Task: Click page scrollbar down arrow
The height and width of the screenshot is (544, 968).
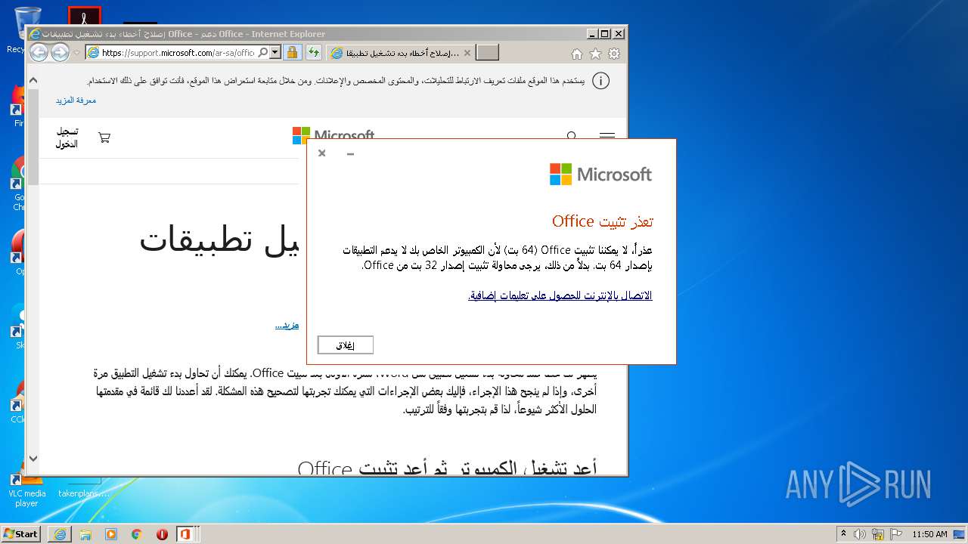Action: (x=33, y=458)
